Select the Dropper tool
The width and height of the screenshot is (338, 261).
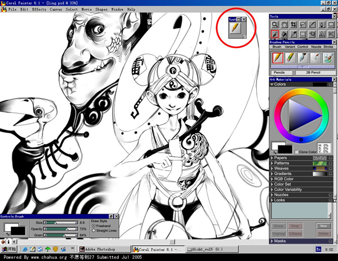(293, 34)
